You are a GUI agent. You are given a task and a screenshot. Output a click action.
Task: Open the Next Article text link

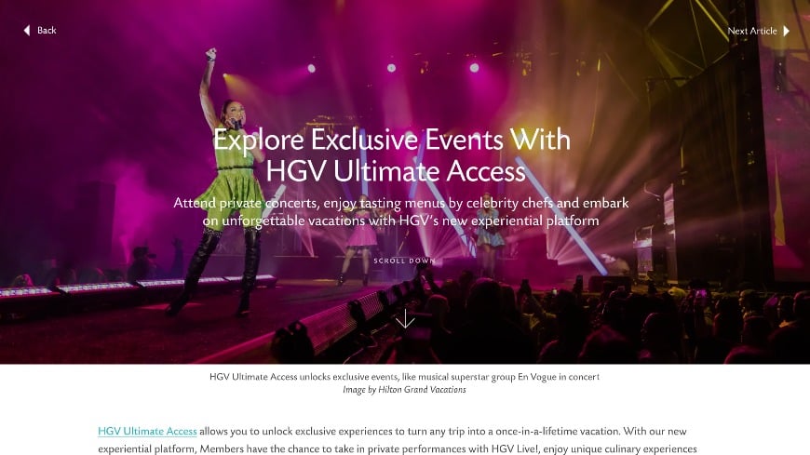[752, 31]
